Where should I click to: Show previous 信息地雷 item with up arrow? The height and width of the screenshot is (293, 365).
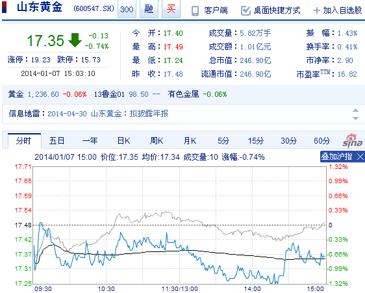click(355, 110)
